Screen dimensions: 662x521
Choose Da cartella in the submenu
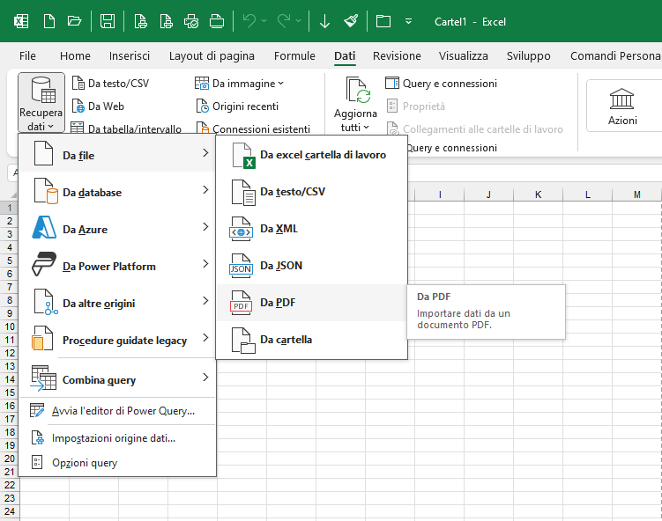(312, 340)
